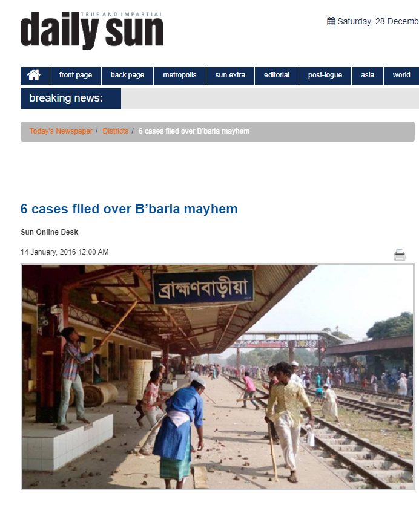Select the editorial tab
This screenshot has height=508, width=419.
coord(277,75)
